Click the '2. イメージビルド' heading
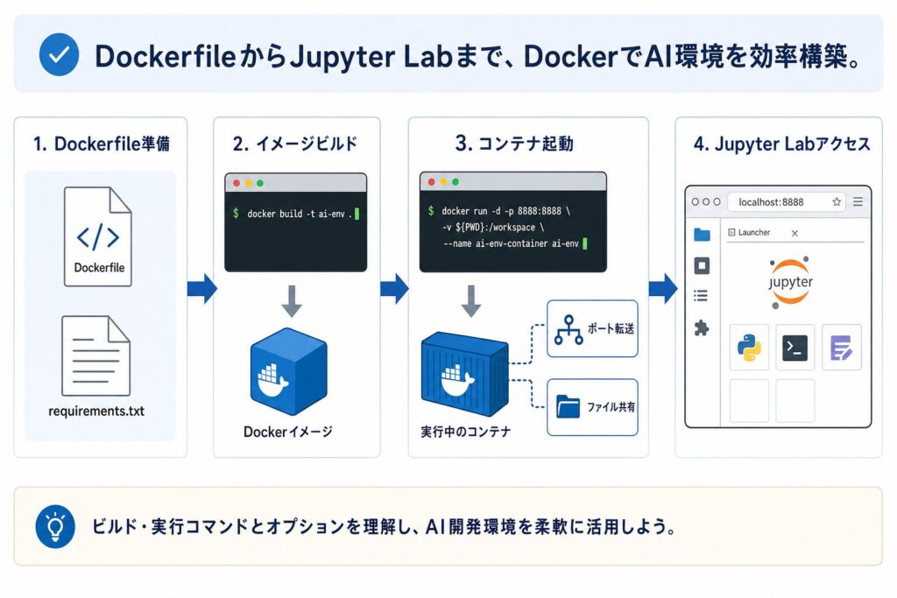The image size is (897, 598). click(x=295, y=144)
